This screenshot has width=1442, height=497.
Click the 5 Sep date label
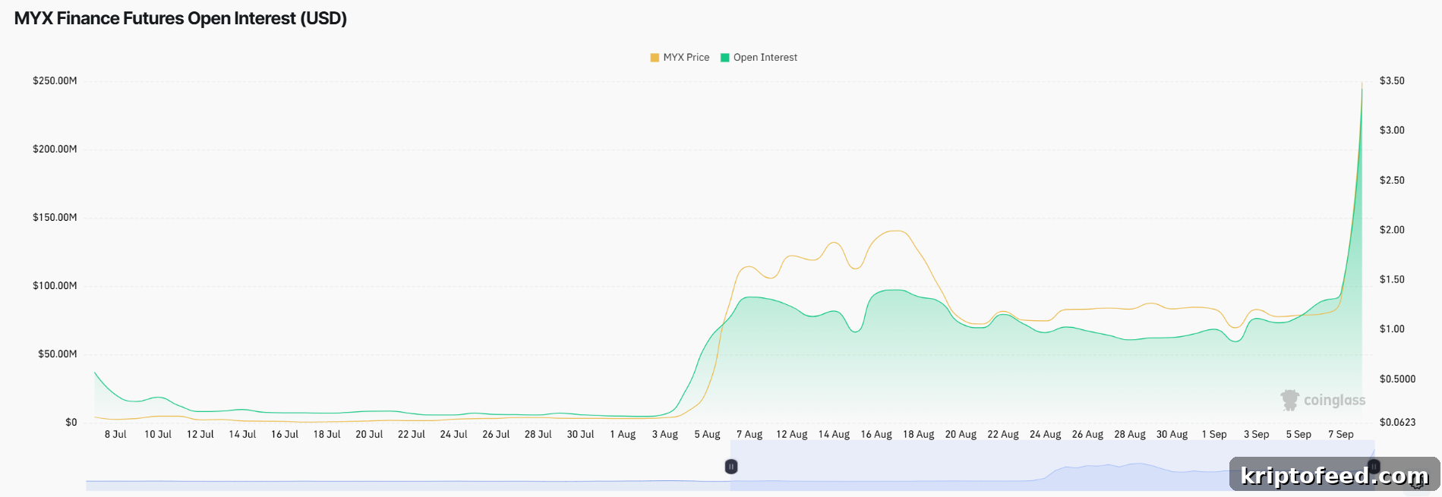1298,435
